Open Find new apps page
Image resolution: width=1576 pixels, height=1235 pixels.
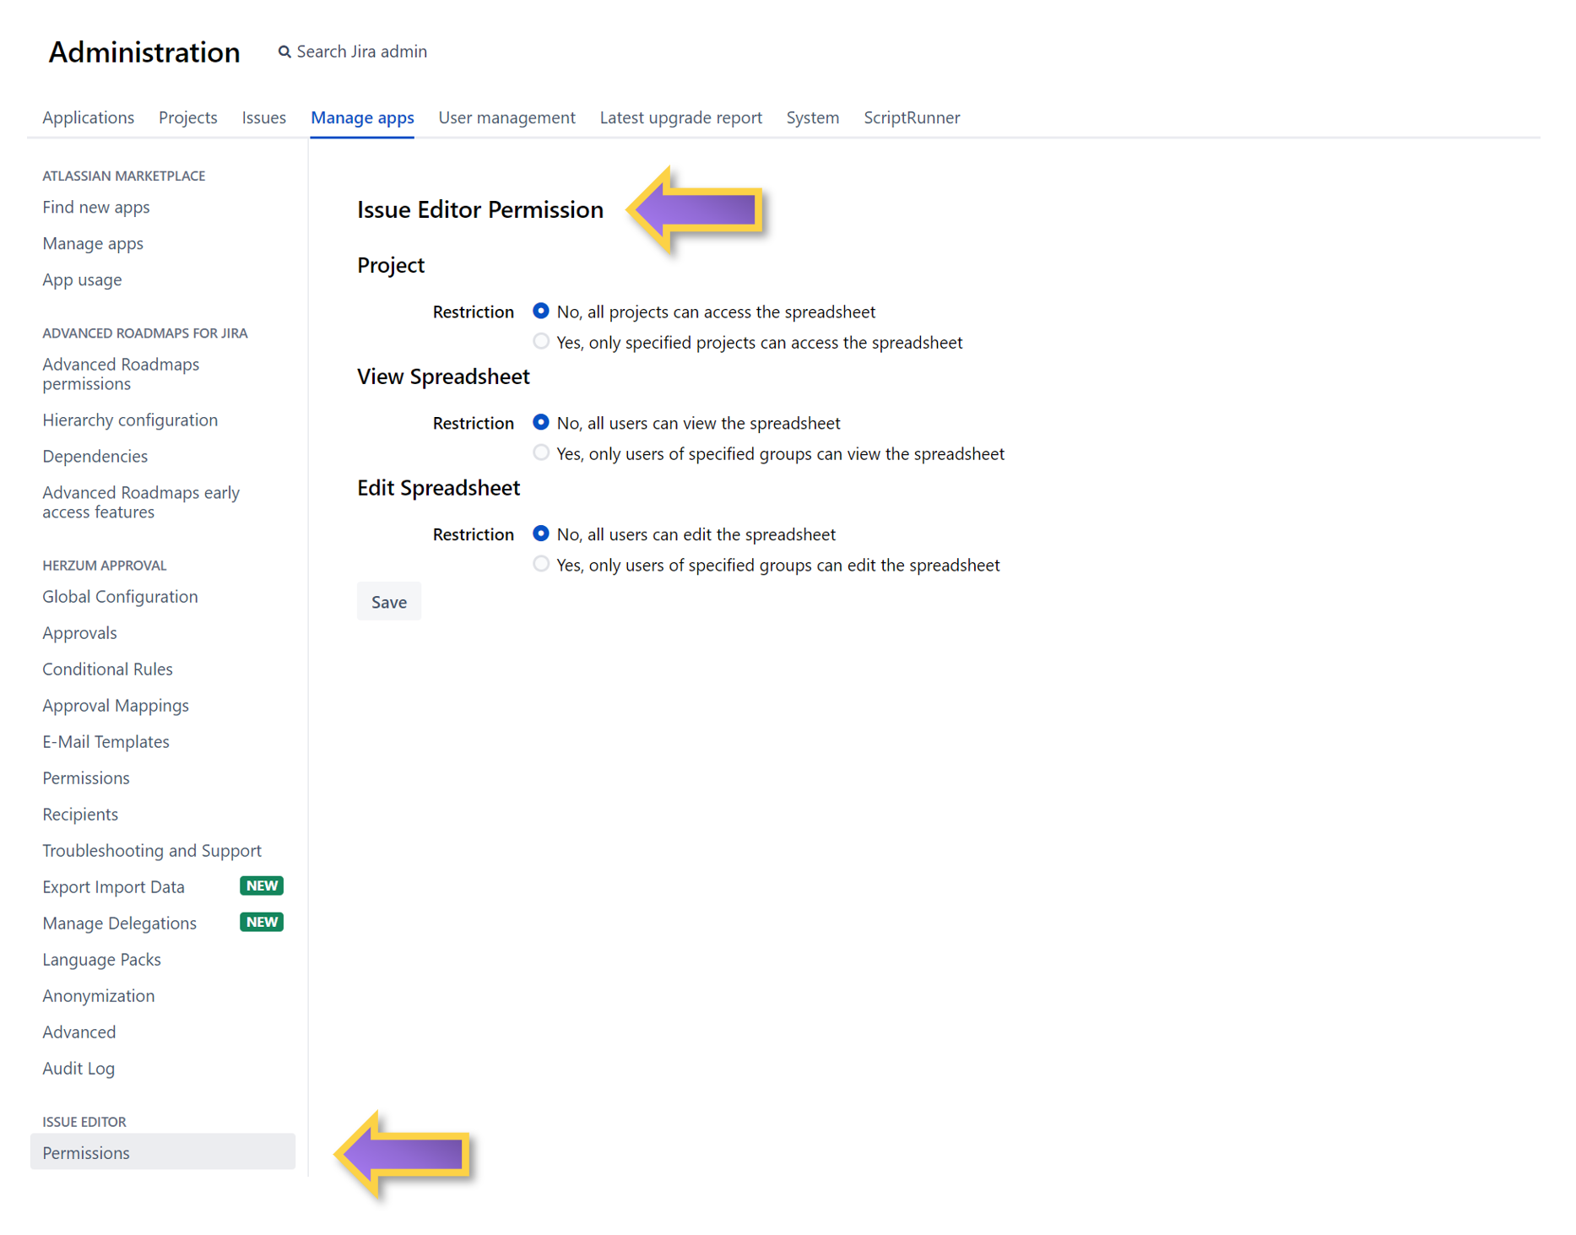[95, 207]
